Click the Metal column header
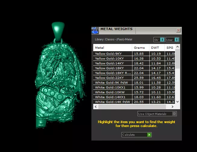This screenshot has width=197, height=152. [x=113, y=48]
